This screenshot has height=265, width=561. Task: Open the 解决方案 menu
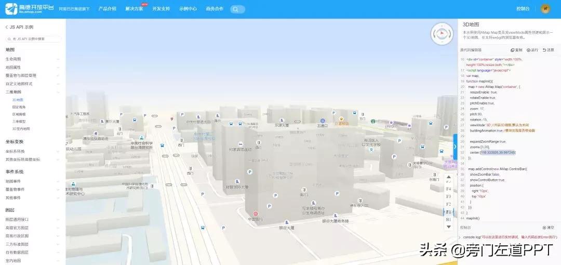tap(134, 9)
